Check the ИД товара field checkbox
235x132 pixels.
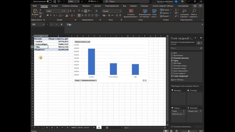[172, 63]
